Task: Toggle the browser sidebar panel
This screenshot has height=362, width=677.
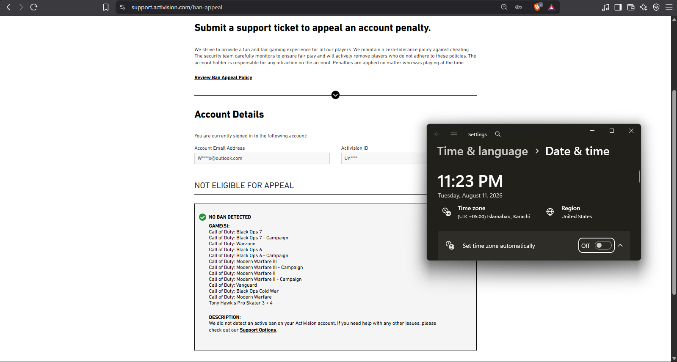Action: (618, 7)
